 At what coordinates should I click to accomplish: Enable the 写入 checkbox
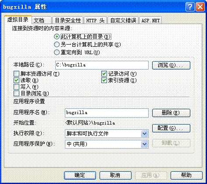point(16,87)
